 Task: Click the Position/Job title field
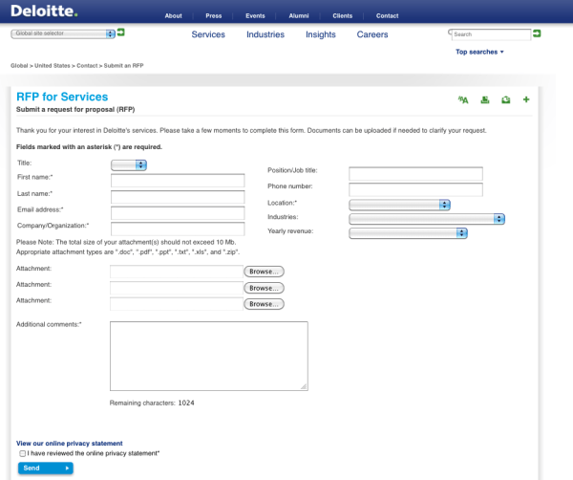tap(415, 173)
